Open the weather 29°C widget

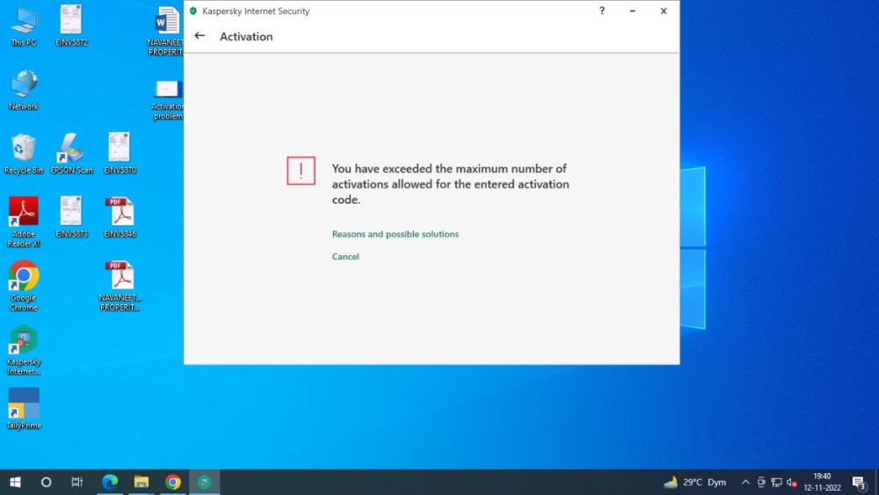tap(694, 482)
